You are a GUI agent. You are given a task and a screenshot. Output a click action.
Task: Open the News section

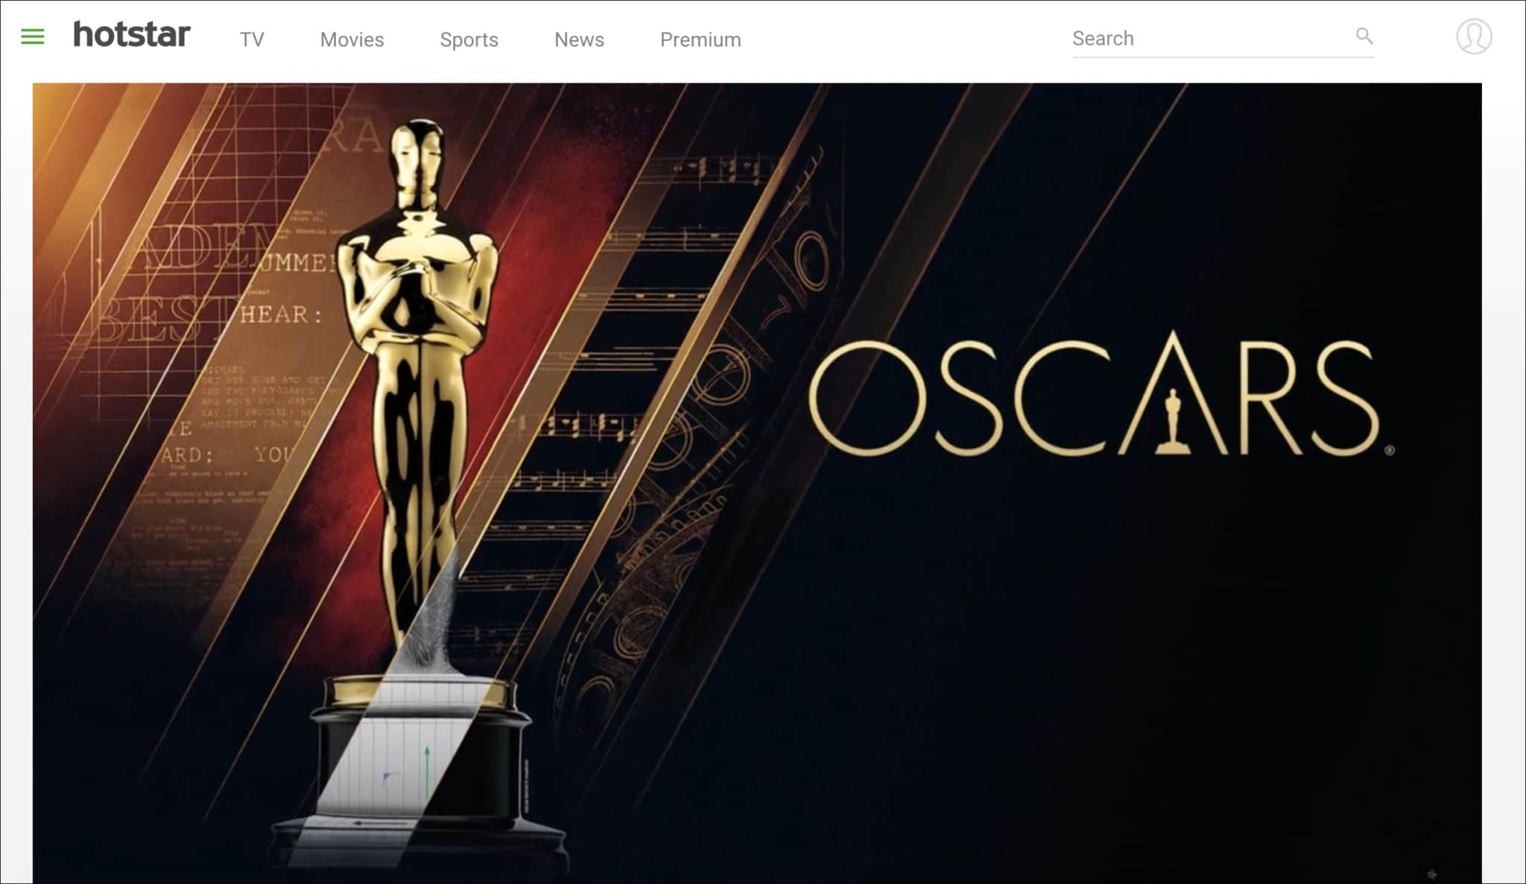point(579,39)
